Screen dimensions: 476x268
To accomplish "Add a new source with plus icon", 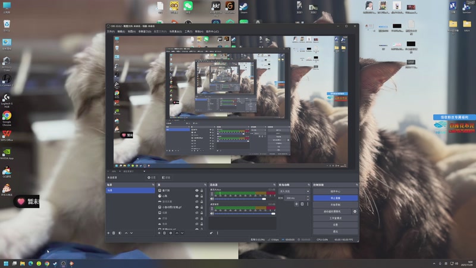I will [x=159, y=233].
